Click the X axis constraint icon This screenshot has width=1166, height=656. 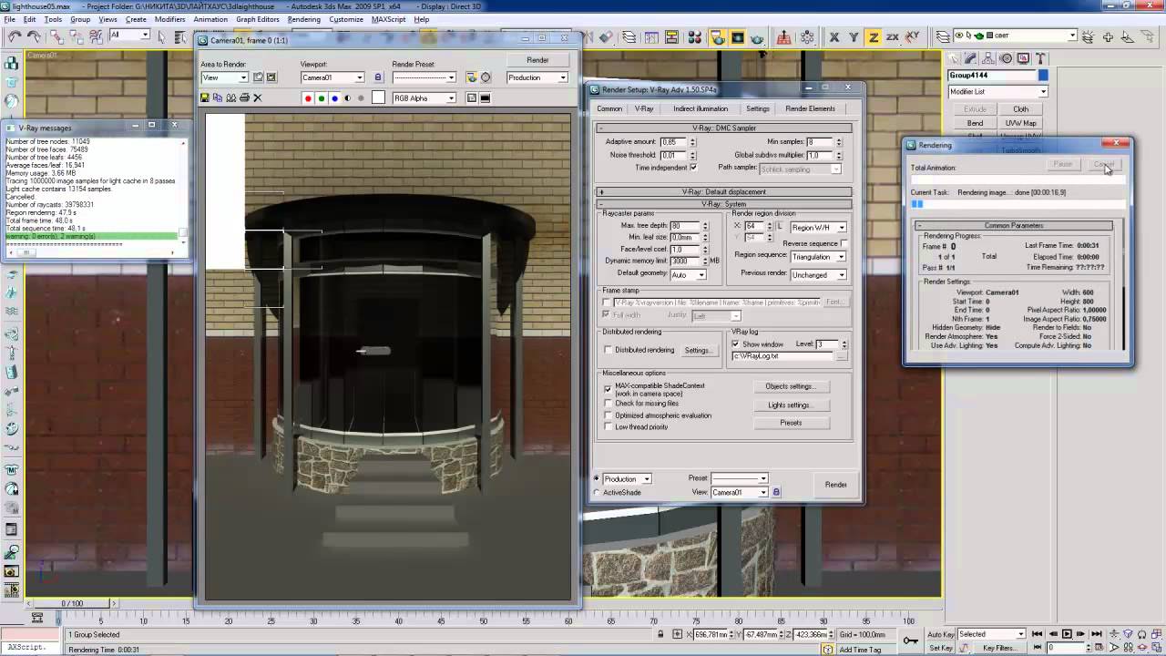click(x=834, y=37)
